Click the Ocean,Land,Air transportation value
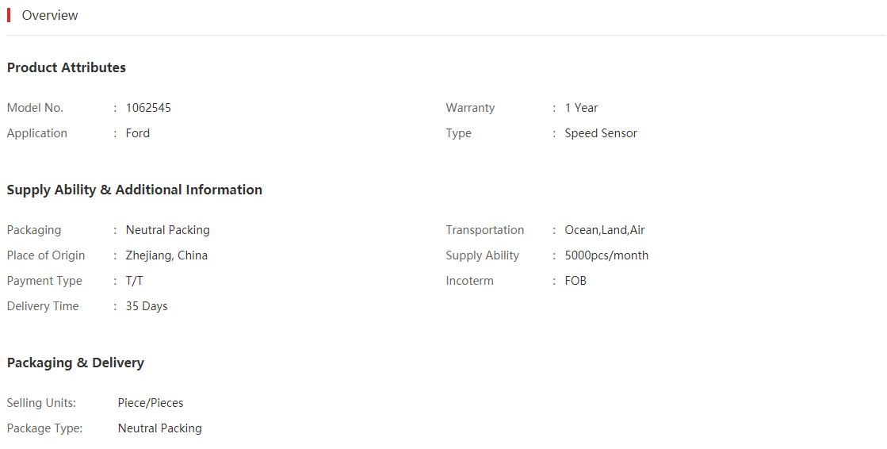This screenshot has height=449, width=887. coord(605,230)
